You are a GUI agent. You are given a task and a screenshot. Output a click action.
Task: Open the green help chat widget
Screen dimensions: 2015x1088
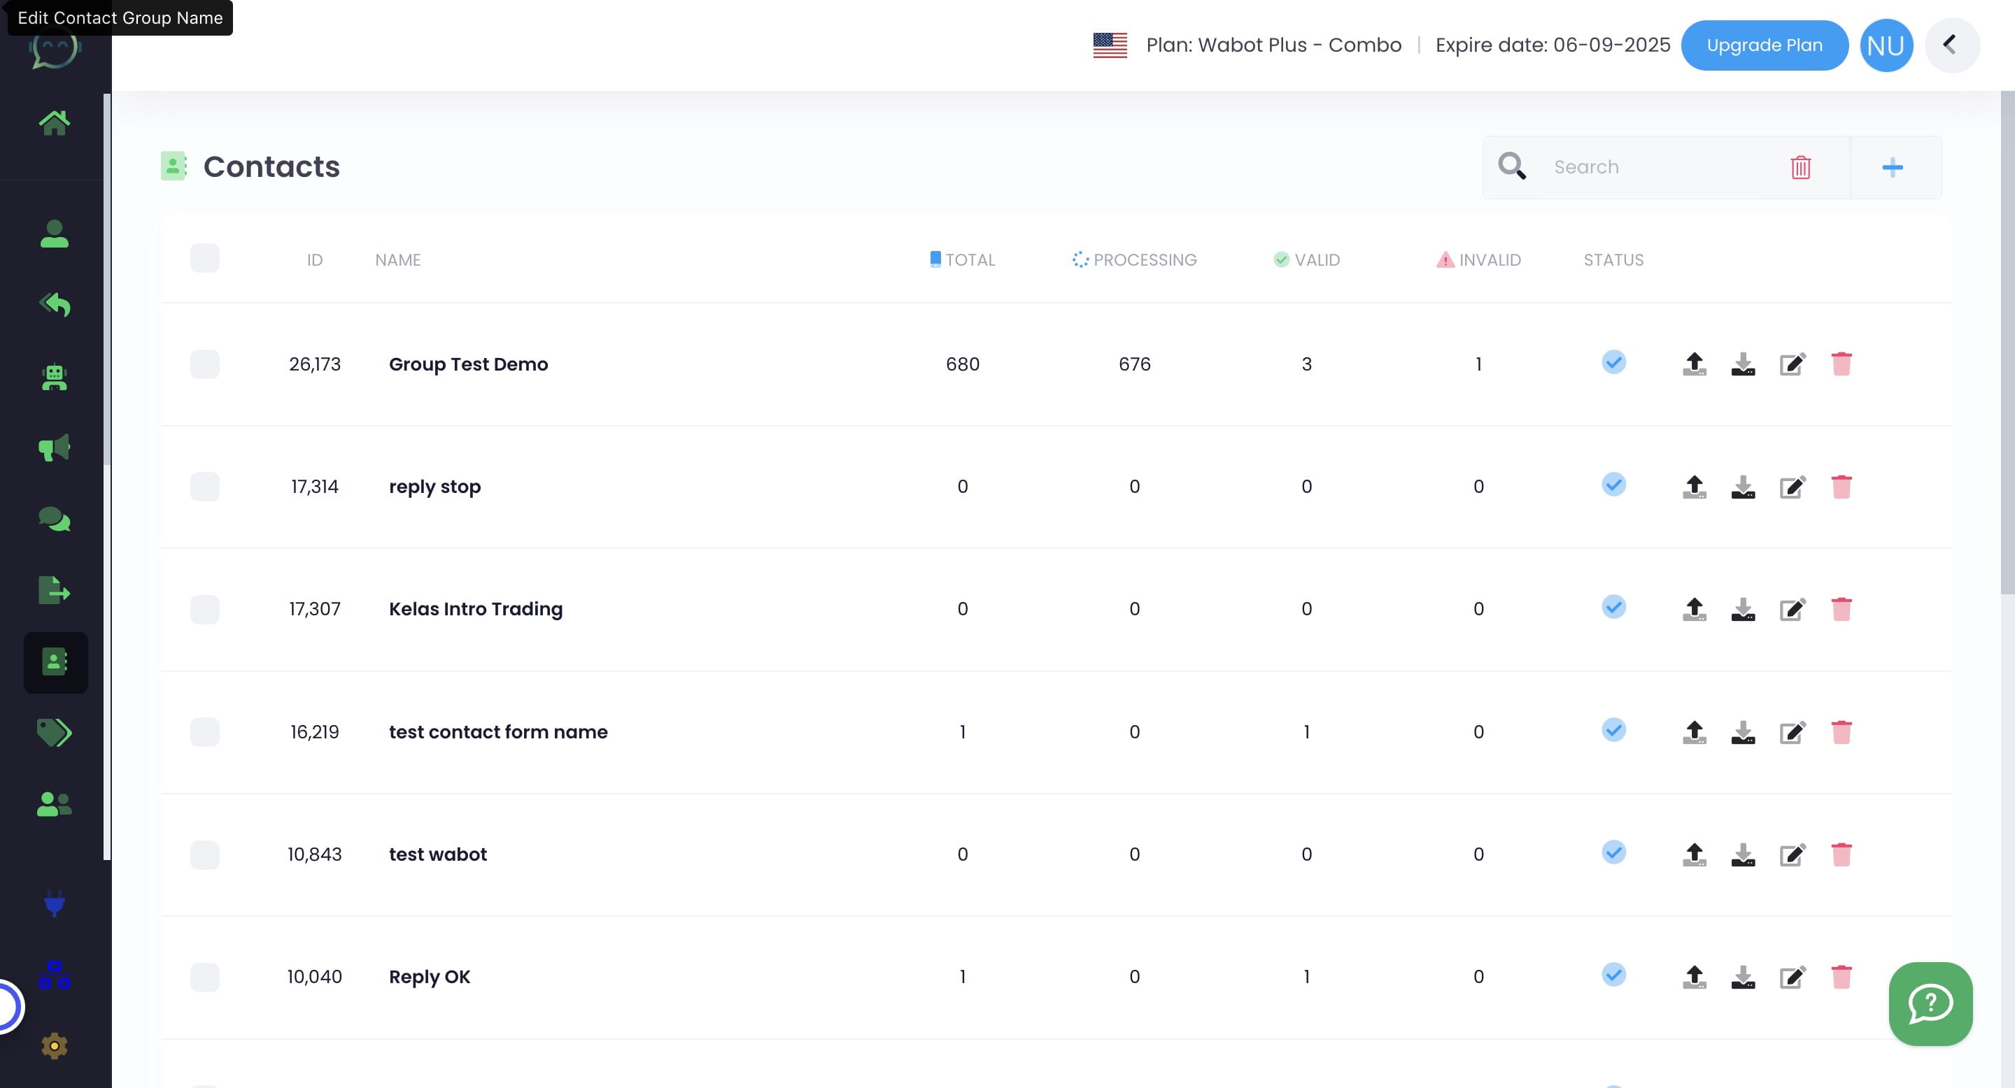coord(1930,1003)
